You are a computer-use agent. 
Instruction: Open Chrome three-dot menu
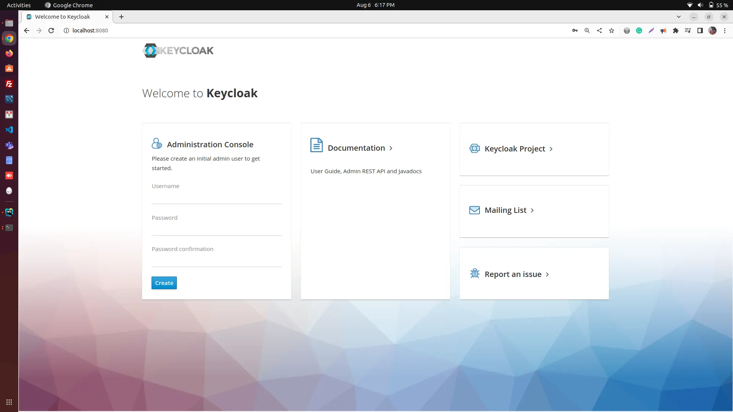(x=725, y=31)
